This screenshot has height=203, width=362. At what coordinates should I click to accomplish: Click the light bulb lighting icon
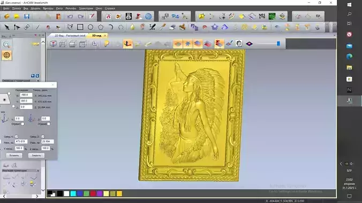coord(107,44)
